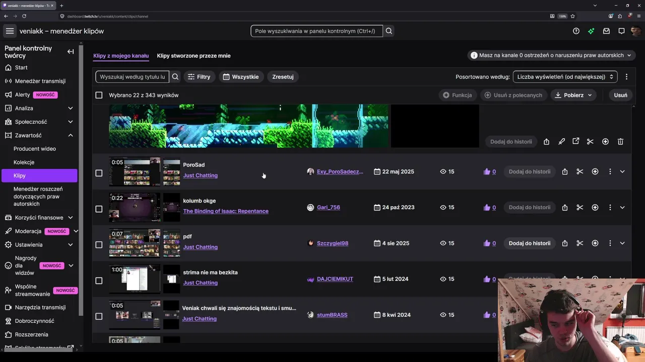Select the kolumb okge clip checkbox
Viewport: 645px width, 362px height.
tap(99, 209)
